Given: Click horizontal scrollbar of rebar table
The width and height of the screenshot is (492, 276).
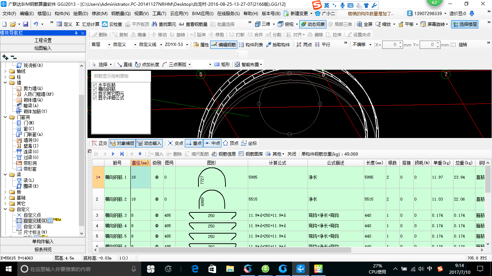Looking at the screenshot, I should click(225, 250).
